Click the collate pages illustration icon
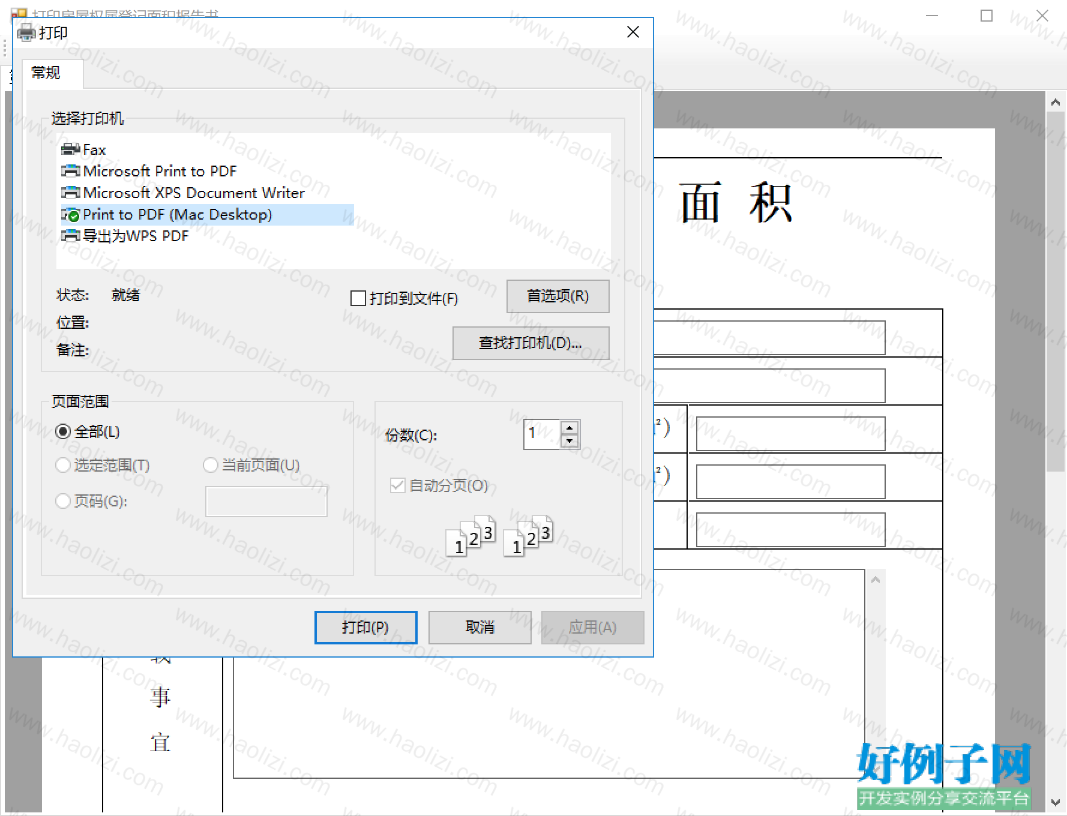The height and width of the screenshot is (816, 1067). (x=499, y=535)
